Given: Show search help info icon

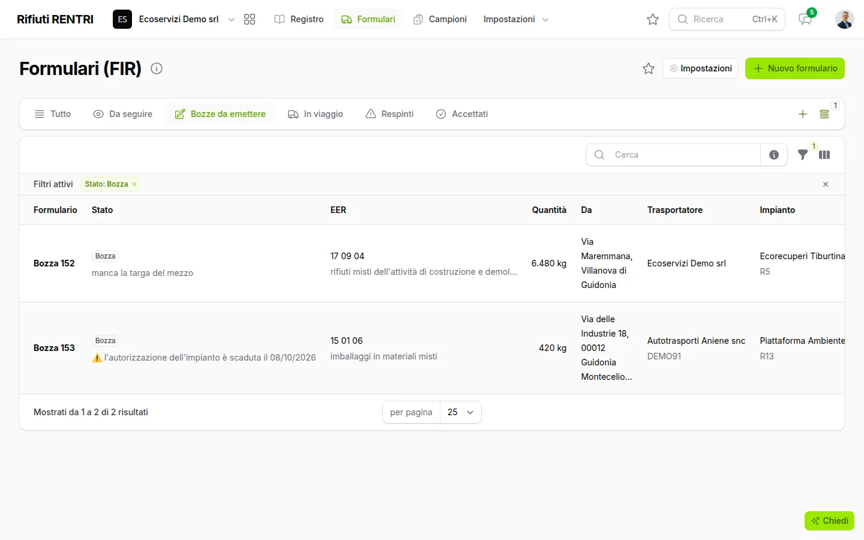Looking at the screenshot, I should coord(774,155).
